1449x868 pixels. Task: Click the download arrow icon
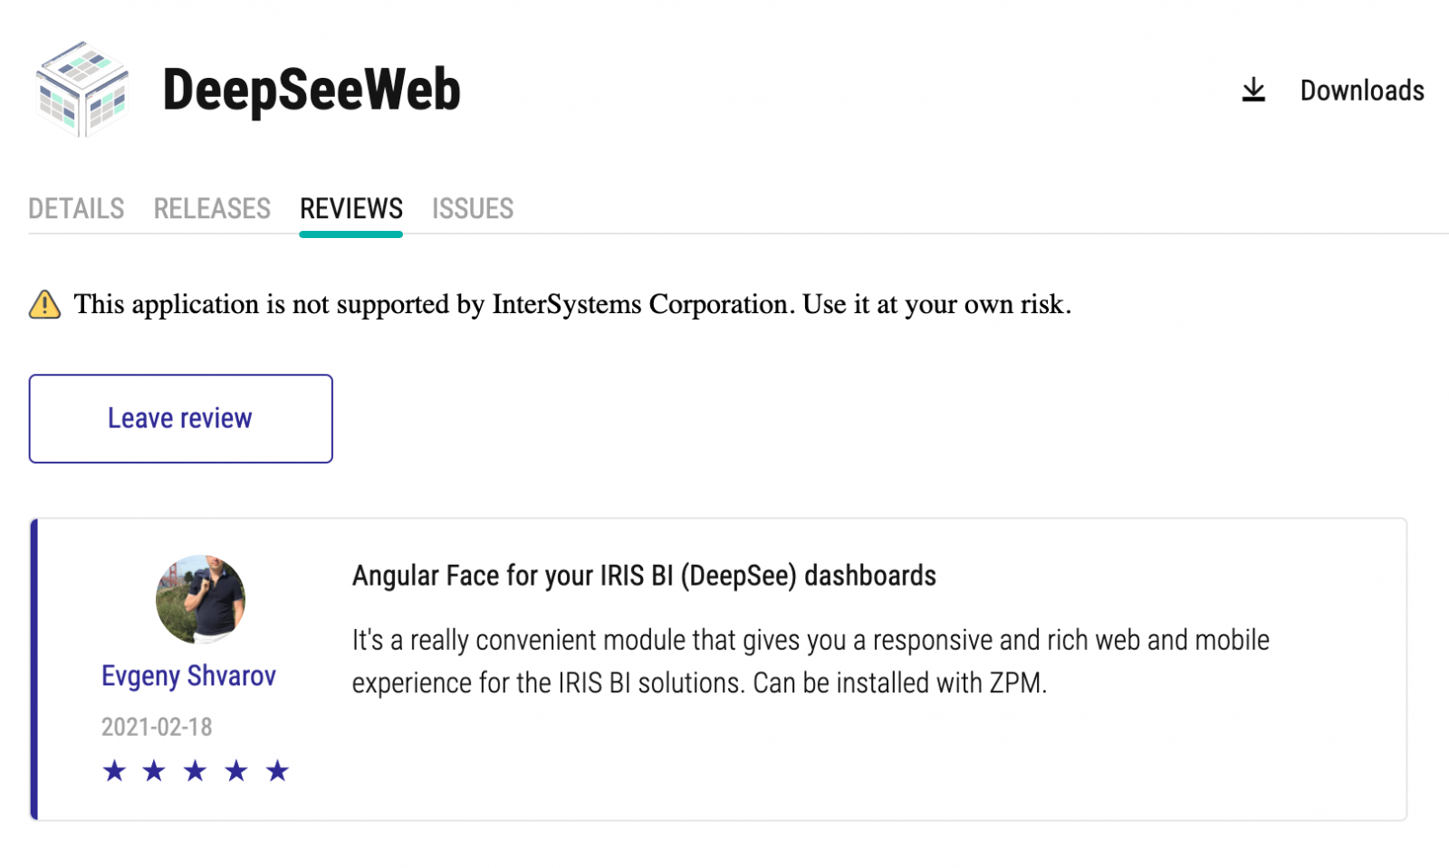[x=1253, y=91]
